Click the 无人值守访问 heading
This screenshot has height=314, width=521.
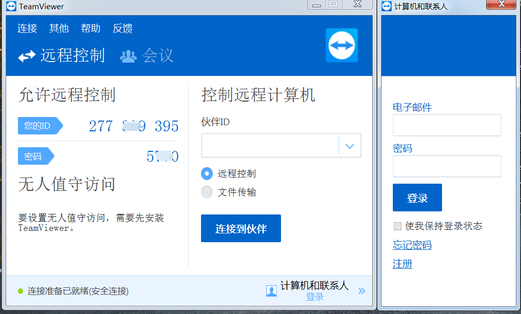coord(67,184)
